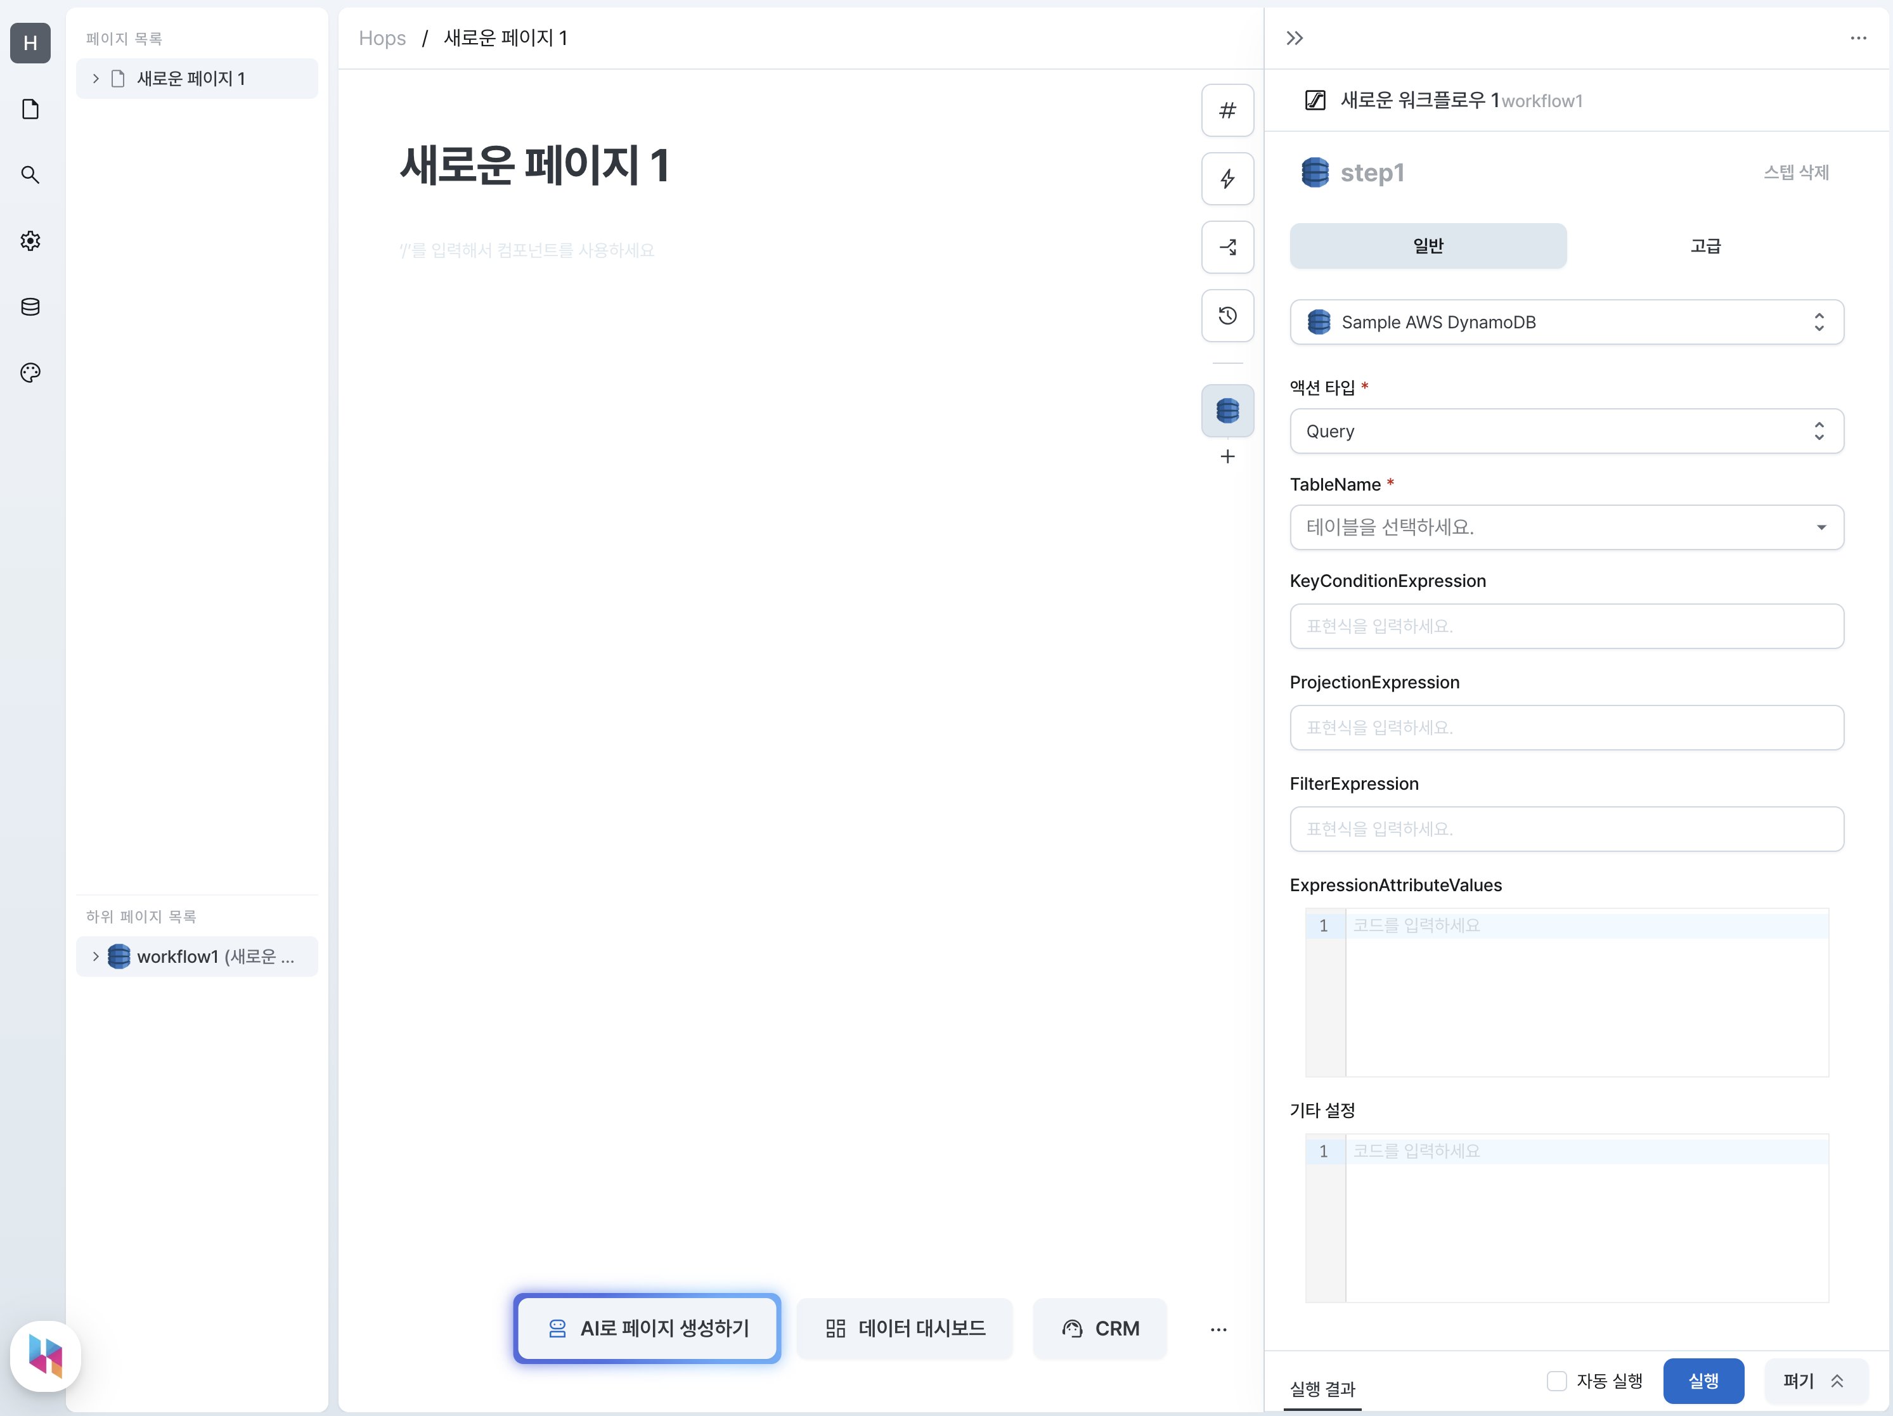Viewport: 1893px width, 1416px height.
Task: Click the 데이터 대시보드 template button
Action: (x=905, y=1328)
